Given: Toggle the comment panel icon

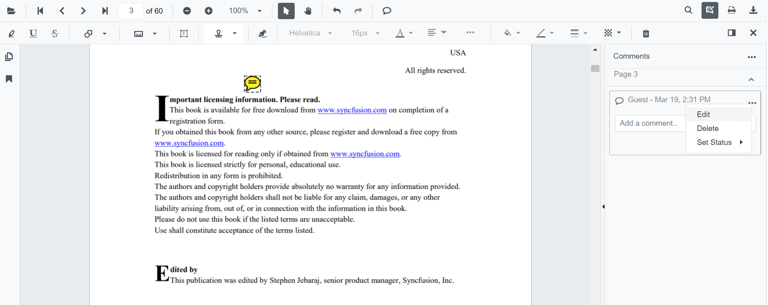Looking at the screenshot, I should click(732, 33).
